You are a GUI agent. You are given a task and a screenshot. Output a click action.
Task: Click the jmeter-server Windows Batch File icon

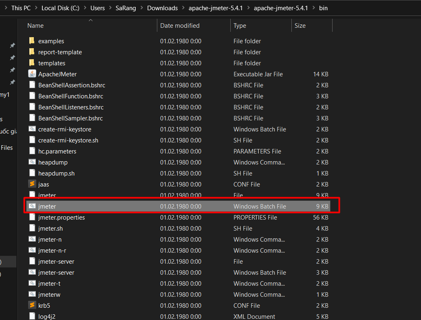[x=32, y=272]
